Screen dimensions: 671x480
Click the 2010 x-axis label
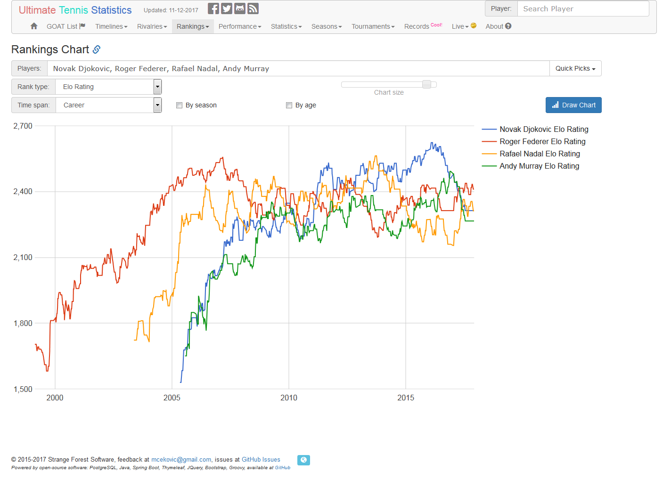(289, 398)
